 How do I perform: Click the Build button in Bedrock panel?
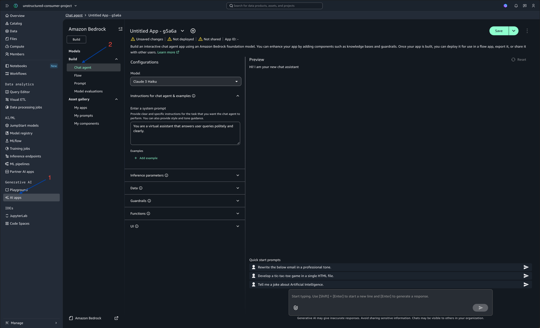(76, 39)
